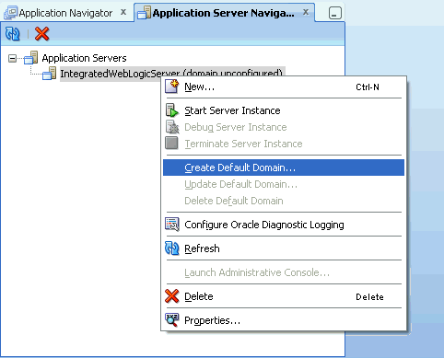Click the Update Default Domain... entry
Screen dimensions: 444x358
[283, 184]
